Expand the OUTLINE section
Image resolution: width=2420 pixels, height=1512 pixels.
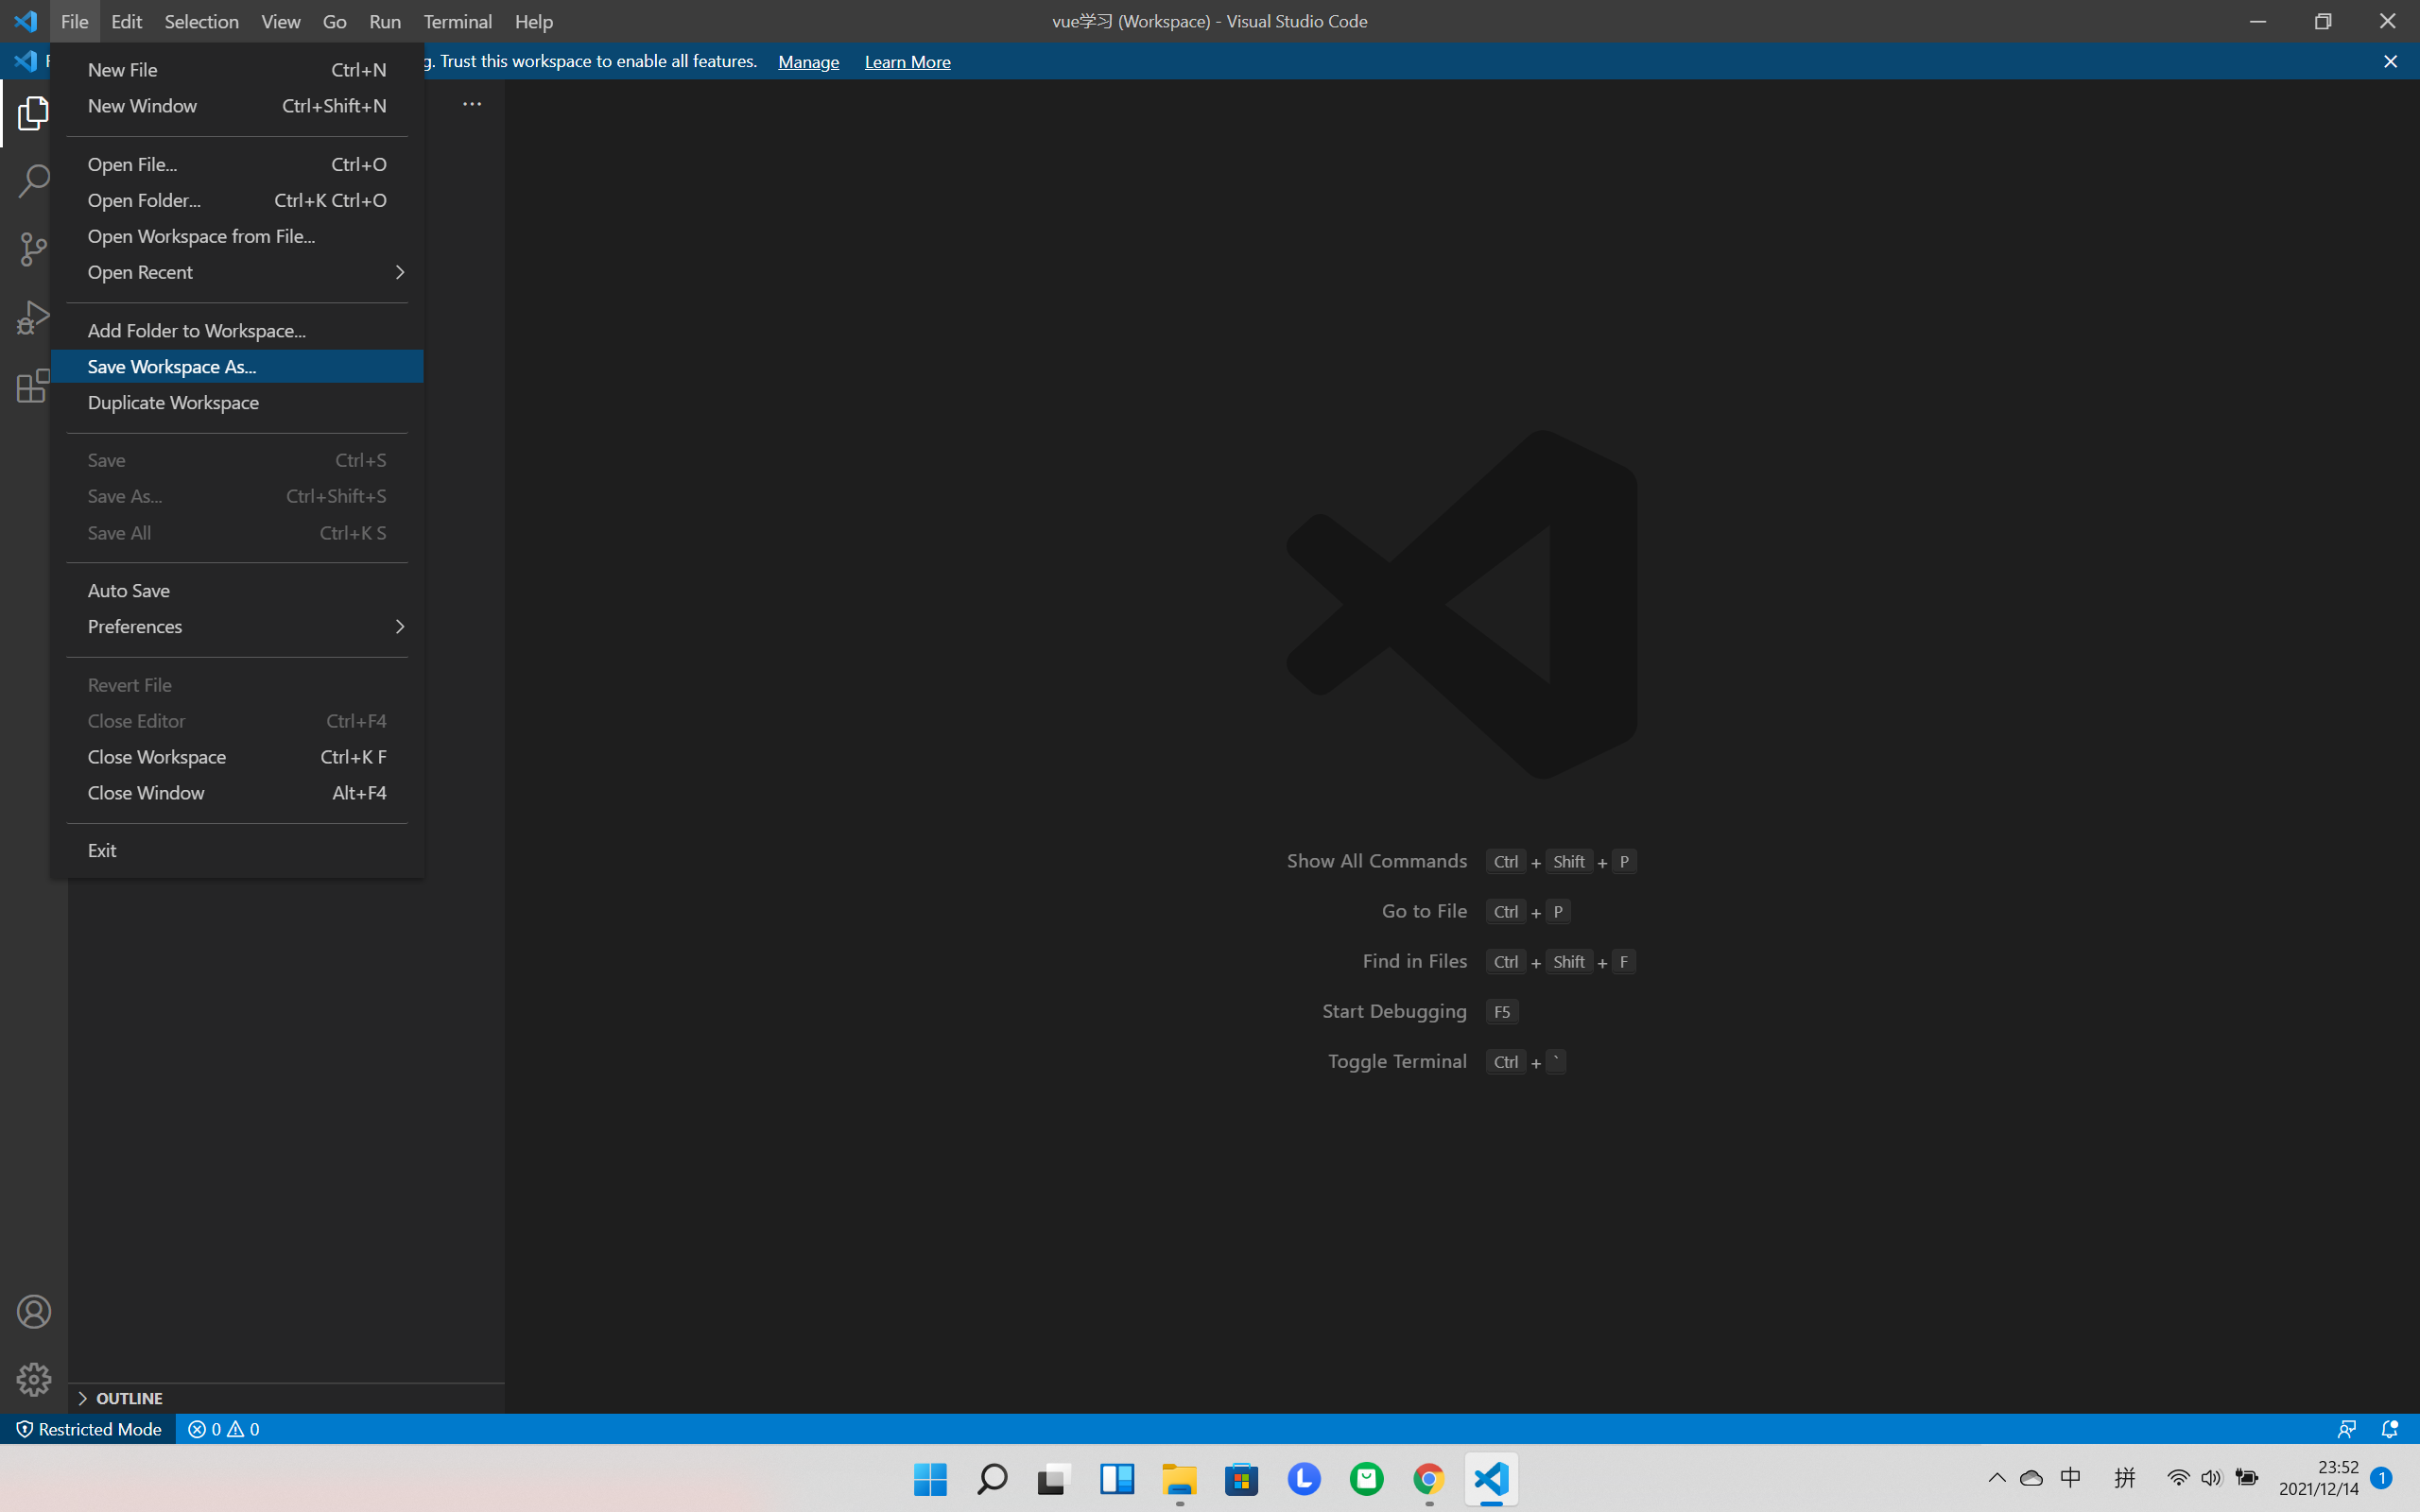click(128, 1398)
